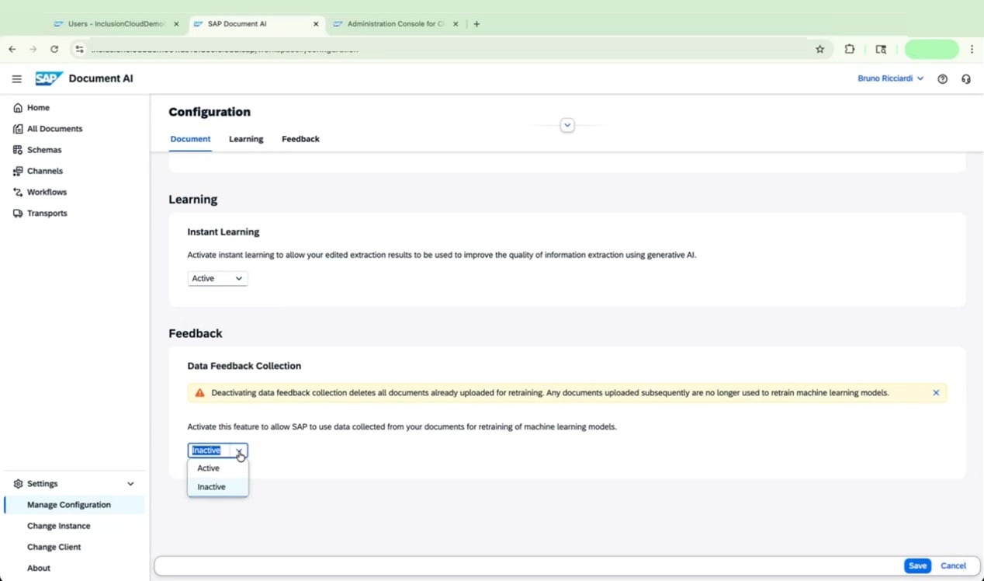Switch to the Learning tab
Viewport: 984px width, 581px height.
(x=246, y=139)
